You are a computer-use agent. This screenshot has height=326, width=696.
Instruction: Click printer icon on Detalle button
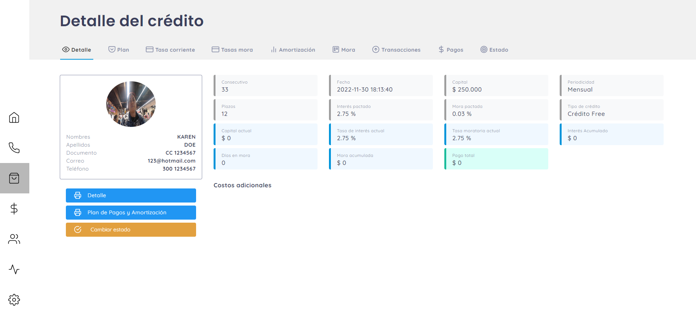click(x=78, y=195)
